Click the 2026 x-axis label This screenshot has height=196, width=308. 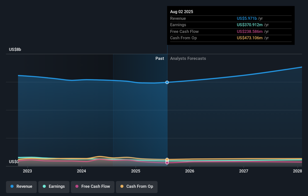click(x=189, y=171)
